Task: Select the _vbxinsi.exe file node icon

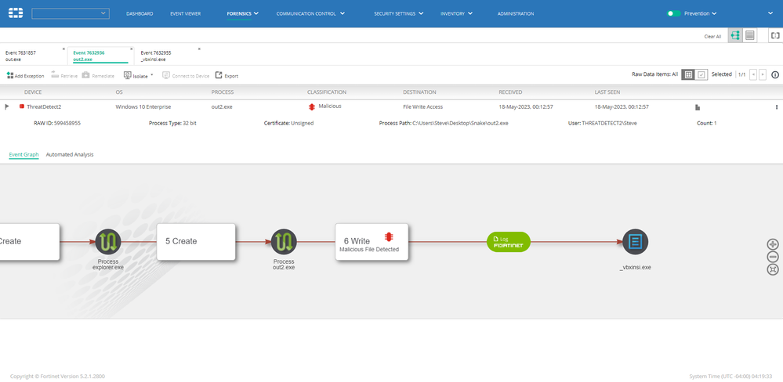Action: pos(635,242)
